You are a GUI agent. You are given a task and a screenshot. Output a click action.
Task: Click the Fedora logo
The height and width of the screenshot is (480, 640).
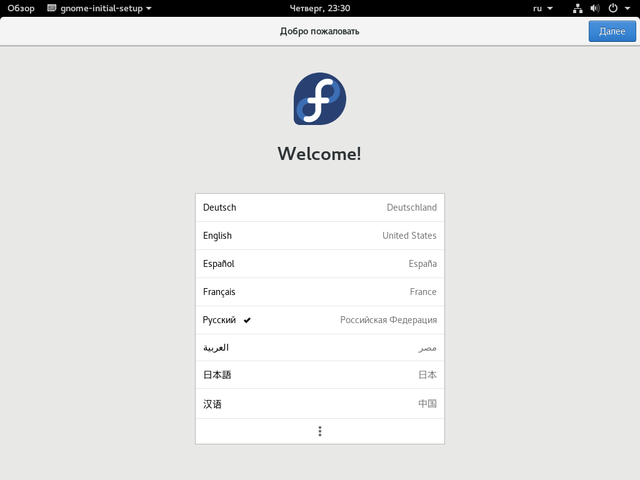coord(320,99)
